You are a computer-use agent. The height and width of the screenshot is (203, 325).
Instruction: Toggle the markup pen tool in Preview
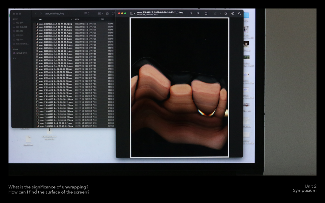[x=215, y=13]
